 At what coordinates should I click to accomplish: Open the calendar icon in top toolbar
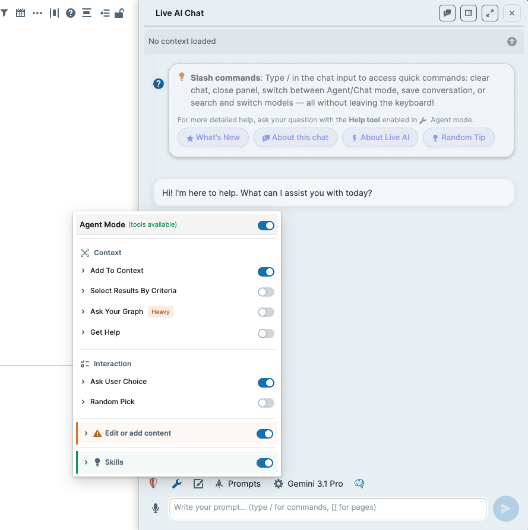tap(21, 13)
